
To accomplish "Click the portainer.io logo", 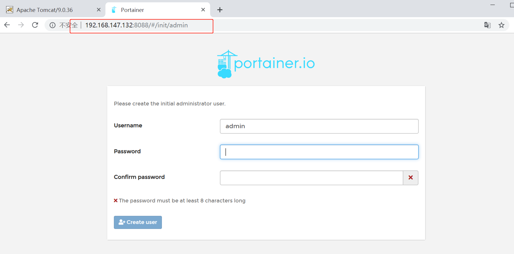I will [x=266, y=64].
